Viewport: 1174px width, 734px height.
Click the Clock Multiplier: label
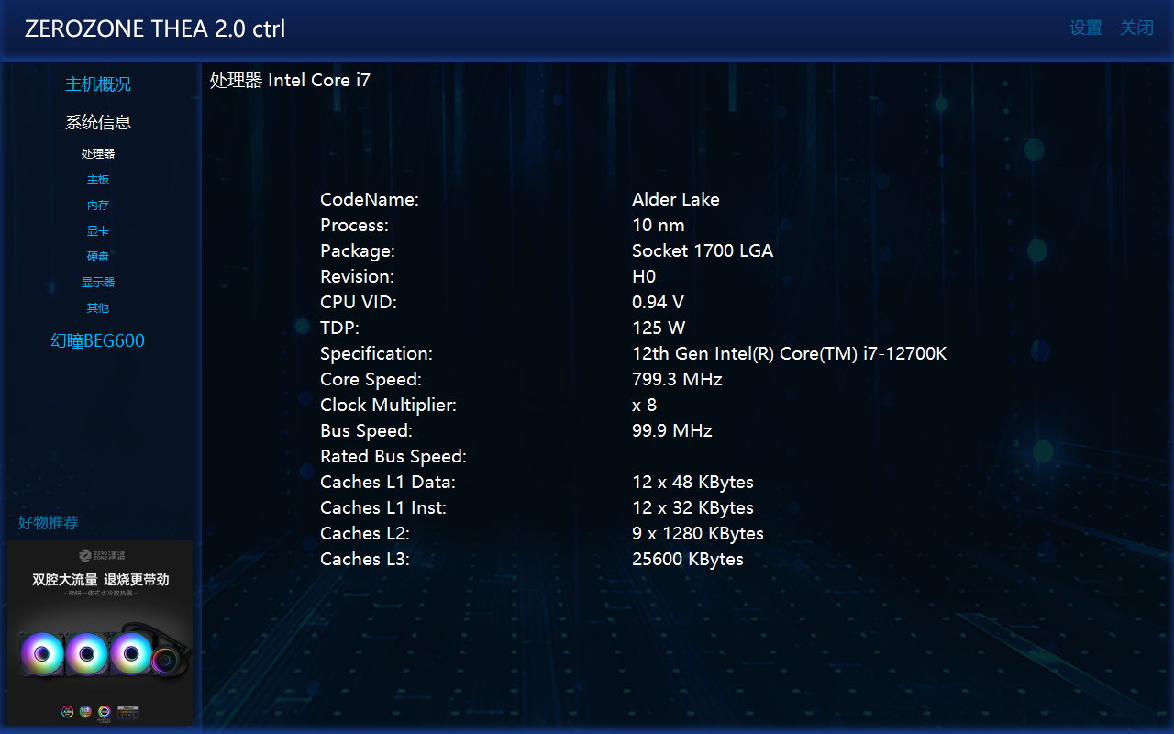[388, 405]
